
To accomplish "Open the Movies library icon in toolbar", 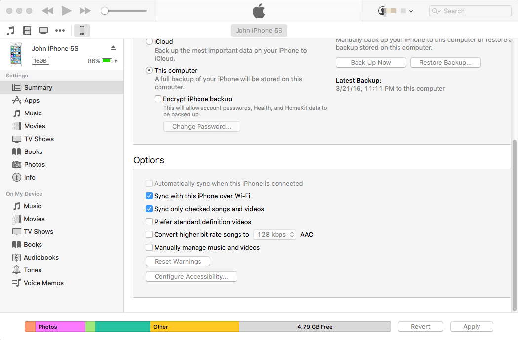I will (27, 31).
